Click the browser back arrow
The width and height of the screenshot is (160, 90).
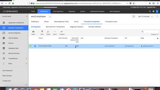tap(2, 3)
